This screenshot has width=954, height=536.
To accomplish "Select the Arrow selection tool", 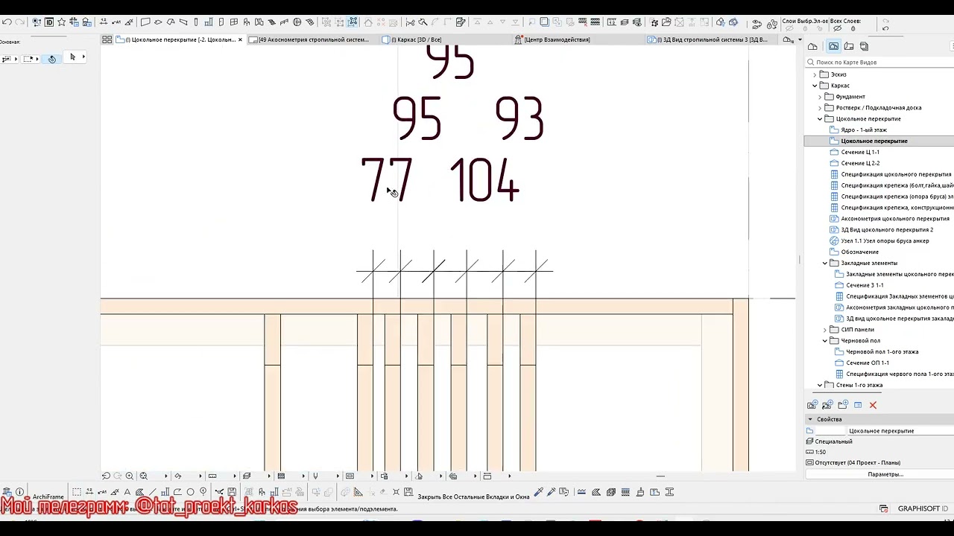I will pos(72,57).
